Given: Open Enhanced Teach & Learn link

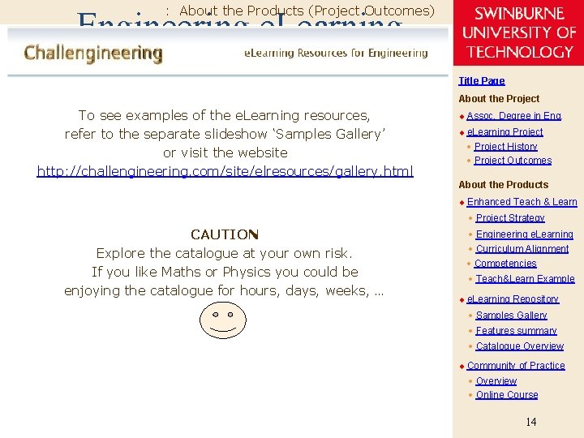Looking at the screenshot, I should (522, 202).
